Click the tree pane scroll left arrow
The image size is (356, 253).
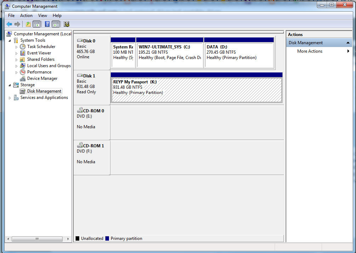(x=8, y=239)
